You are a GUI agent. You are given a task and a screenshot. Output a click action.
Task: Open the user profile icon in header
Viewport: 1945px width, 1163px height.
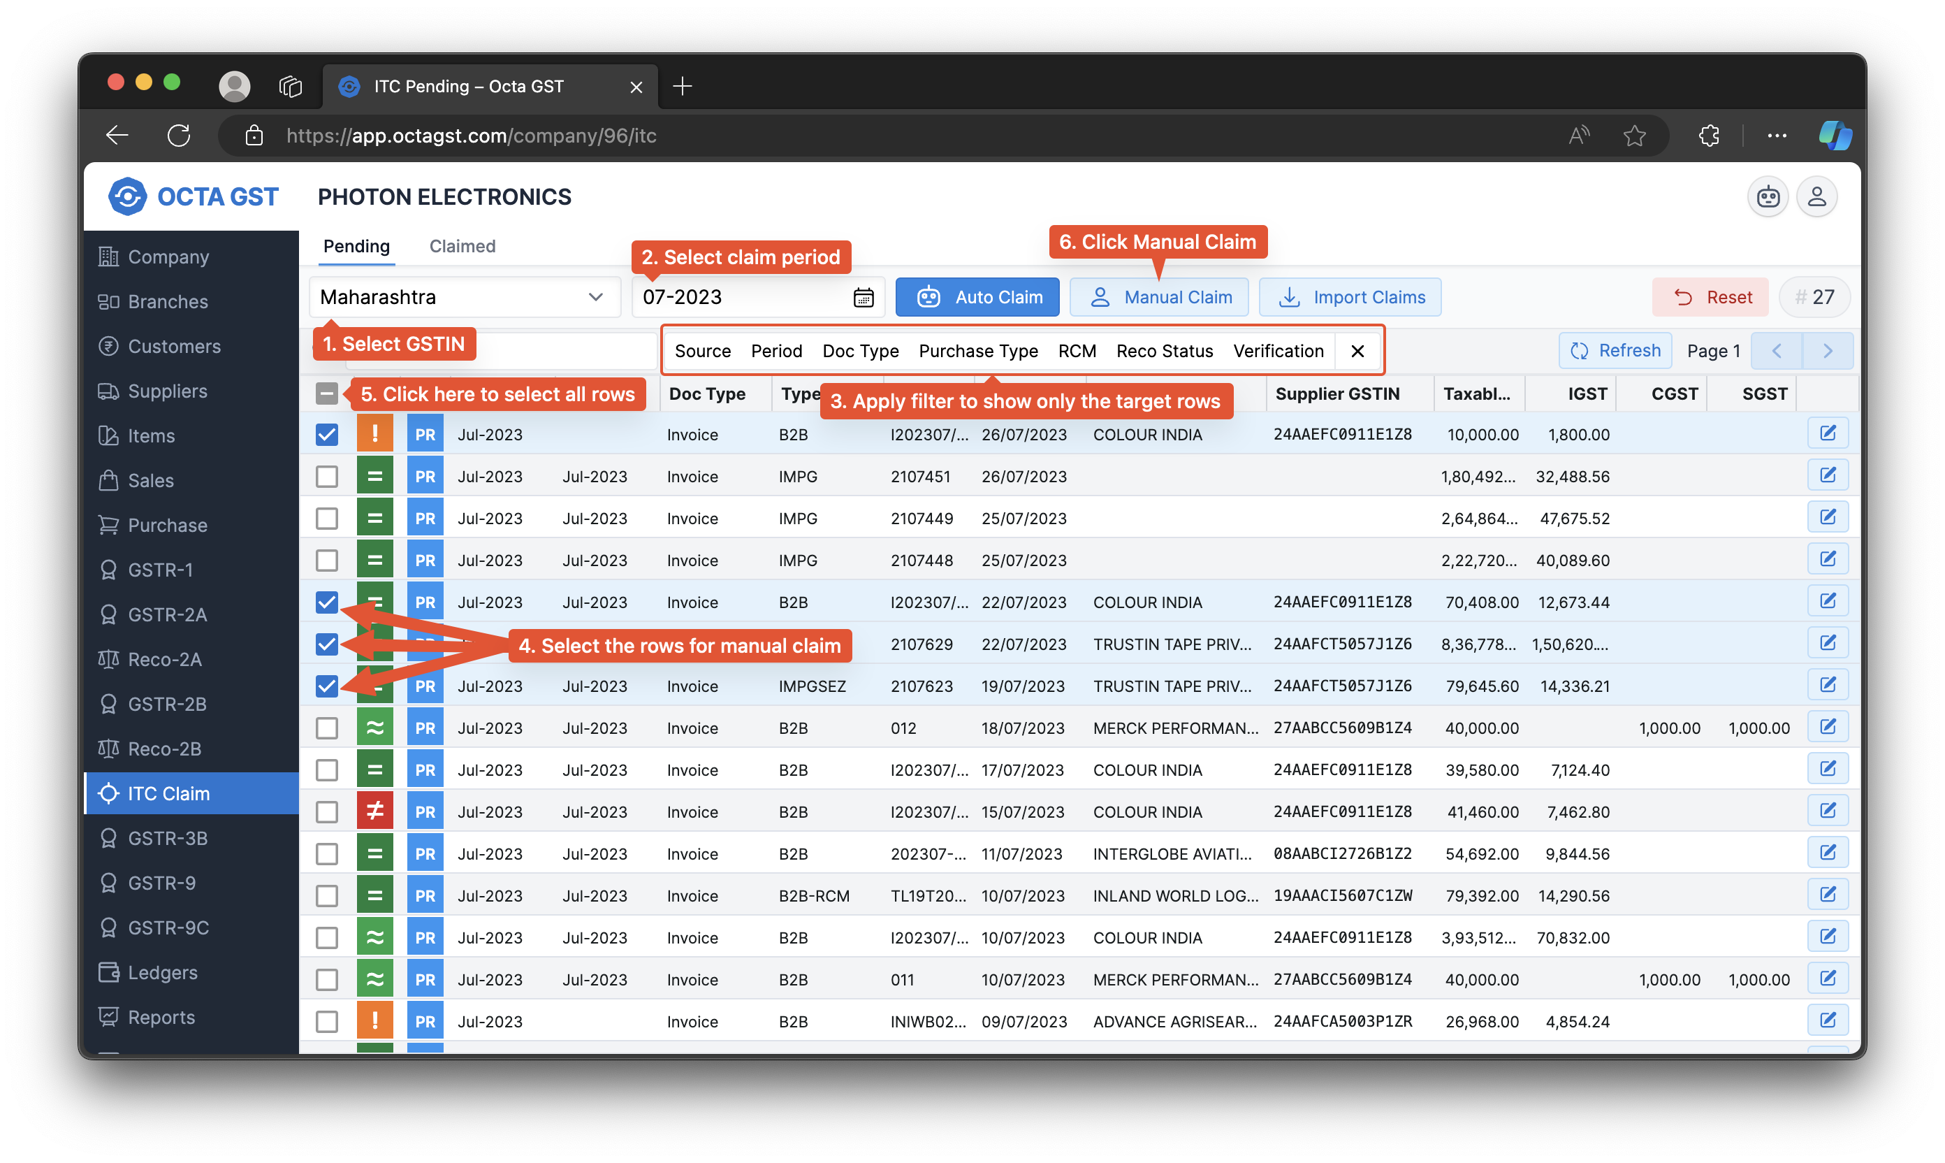pos(1816,196)
